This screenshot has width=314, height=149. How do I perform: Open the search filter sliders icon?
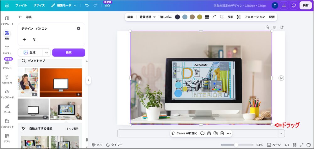coord(34,39)
